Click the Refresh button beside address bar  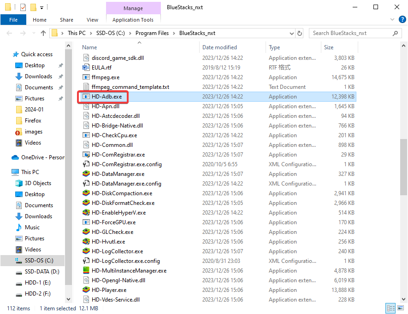300,33
